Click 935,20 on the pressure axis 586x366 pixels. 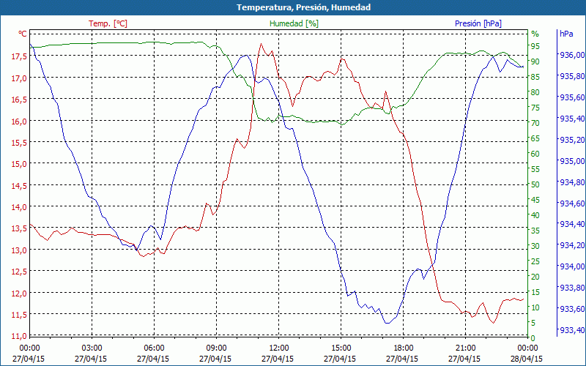[x=571, y=140]
